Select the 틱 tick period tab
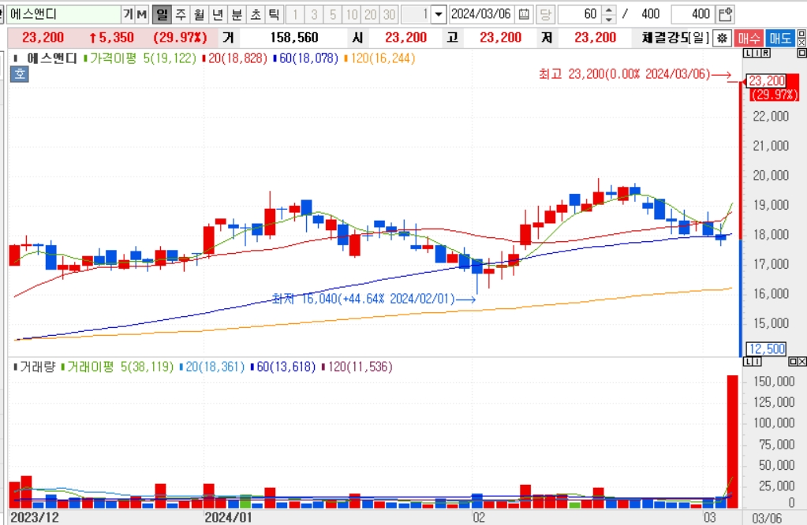Viewport: 807px width, 525px height. [x=274, y=14]
